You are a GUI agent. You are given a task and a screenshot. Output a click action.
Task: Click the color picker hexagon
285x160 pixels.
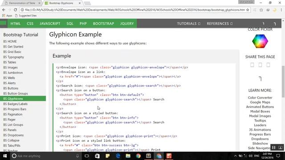tap(260, 41)
